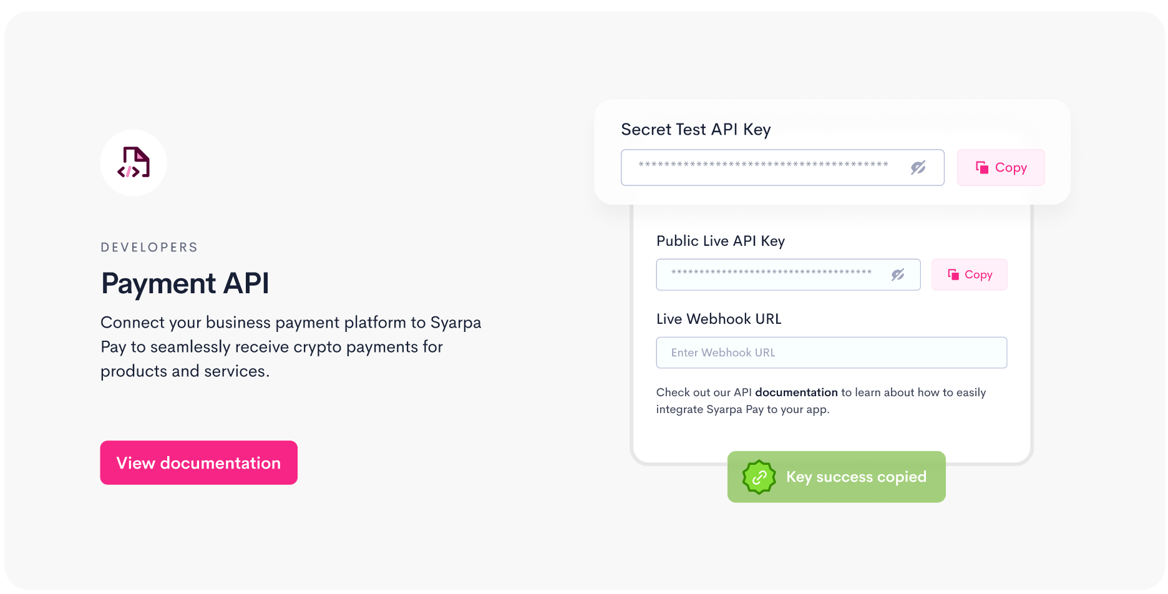Screen dimensions: 1168x594
Task: Open the API documentation link
Action: click(x=796, y=392)
